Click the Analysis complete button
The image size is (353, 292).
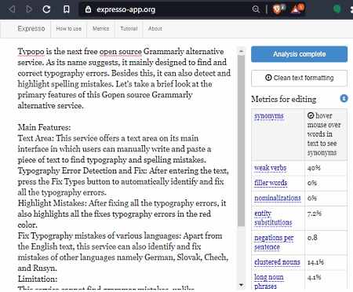tap(299, 54)
